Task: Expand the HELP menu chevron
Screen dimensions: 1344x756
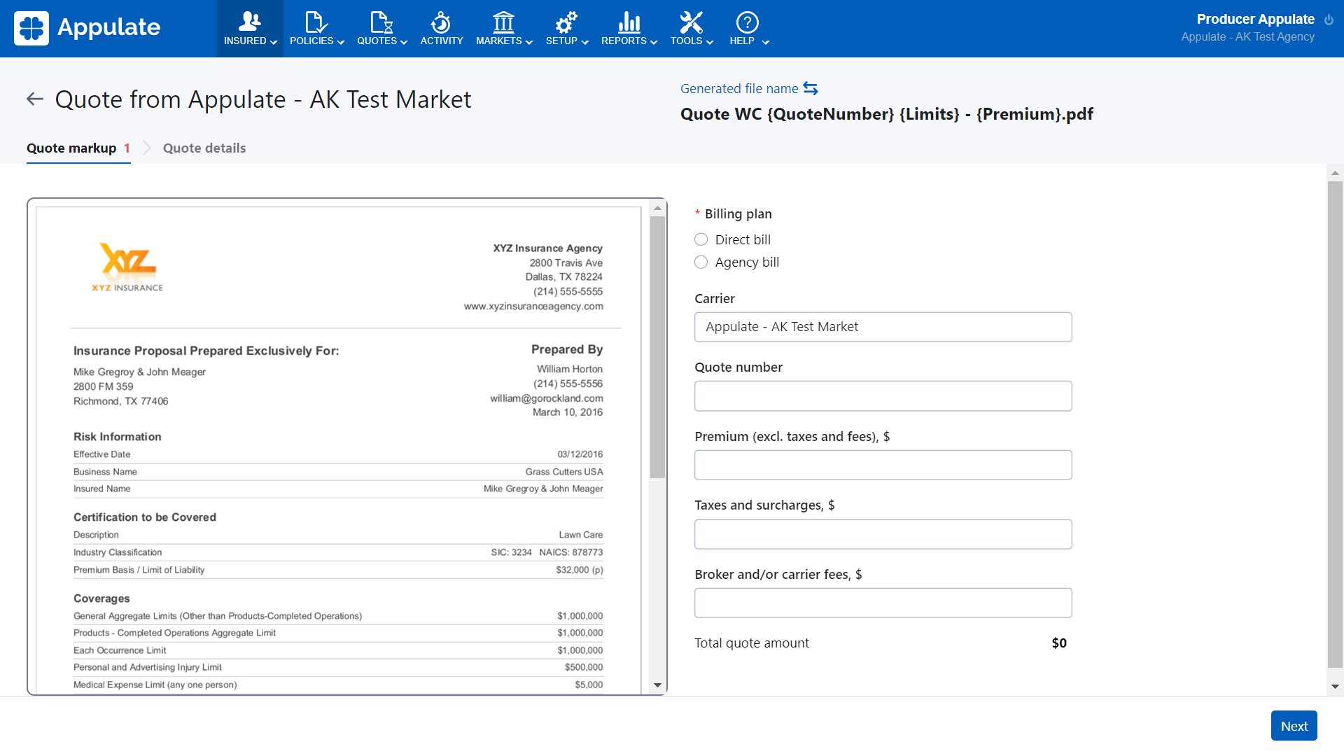Action: (x=766, y=42)
